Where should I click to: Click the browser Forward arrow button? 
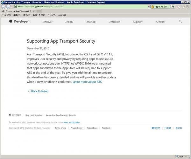point(8,7)
